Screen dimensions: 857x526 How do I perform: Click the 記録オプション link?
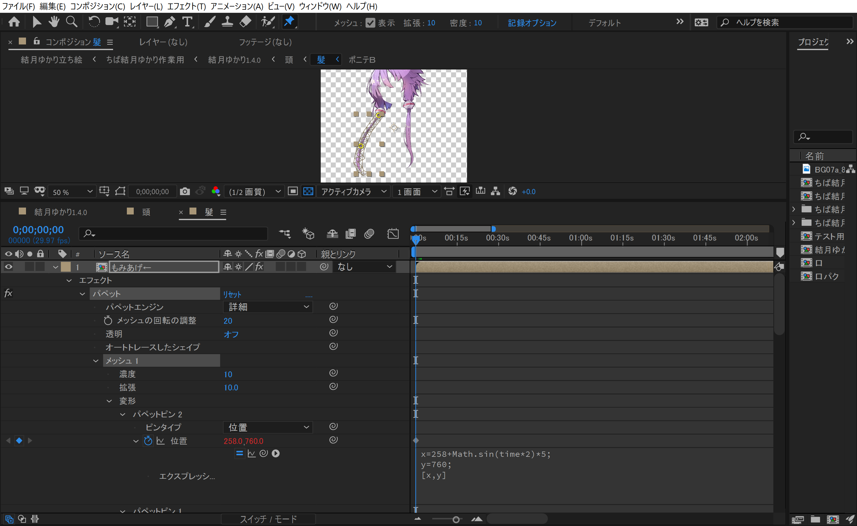(x=532, y=23)
